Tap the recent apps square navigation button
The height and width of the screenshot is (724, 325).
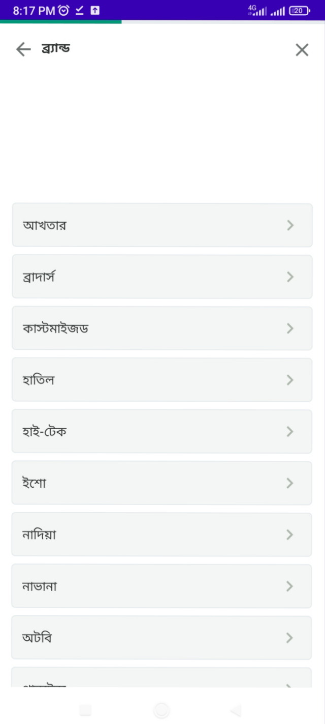(85, 710)
